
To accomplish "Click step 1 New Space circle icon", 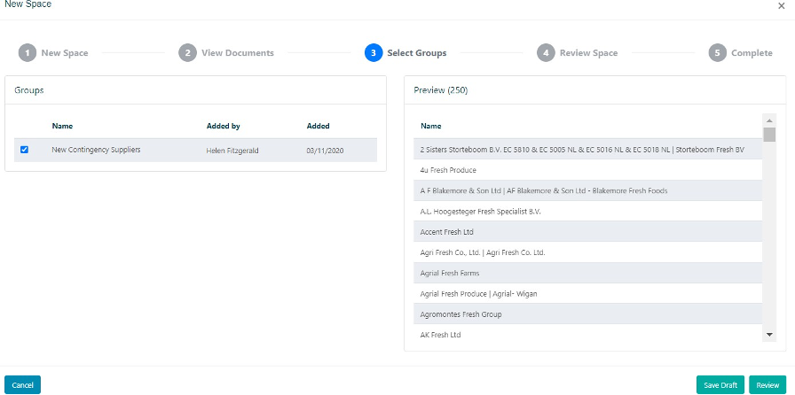I will [28, 53].
